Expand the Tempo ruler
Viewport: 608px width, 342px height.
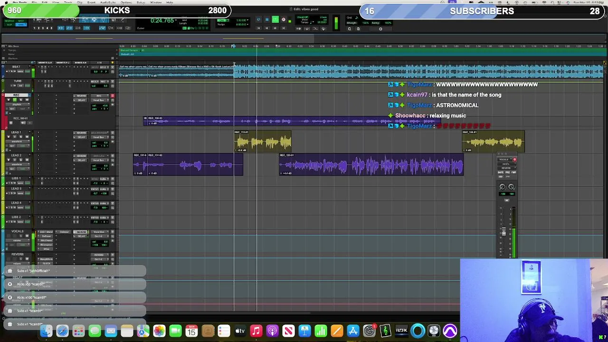coord(4,50)
